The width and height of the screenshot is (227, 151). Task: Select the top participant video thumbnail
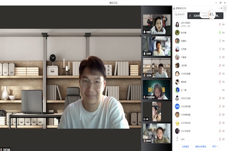coord(156,24)
